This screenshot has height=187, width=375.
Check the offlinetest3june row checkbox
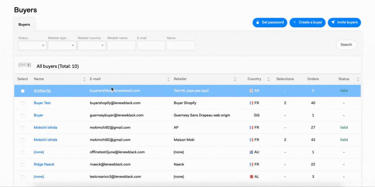point(22,152)
